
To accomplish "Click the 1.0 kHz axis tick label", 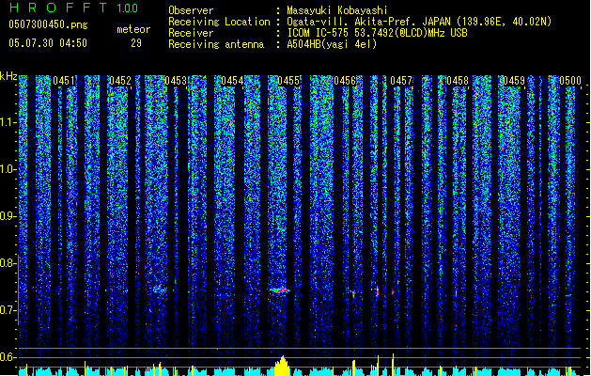I will [x=8, y=169].
